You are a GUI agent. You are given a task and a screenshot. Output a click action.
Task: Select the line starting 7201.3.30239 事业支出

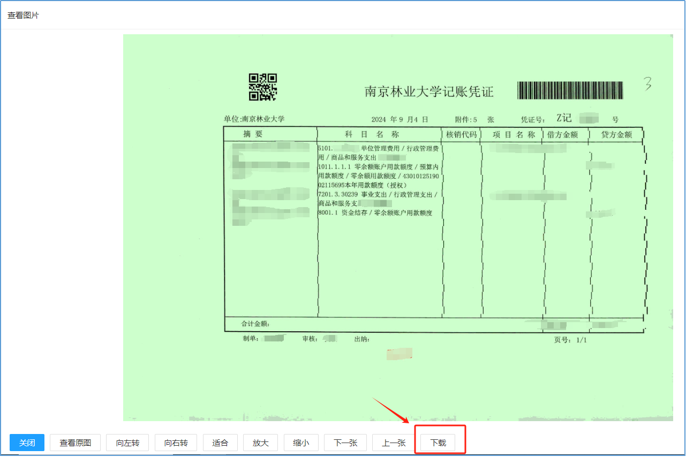pos(378,194)
